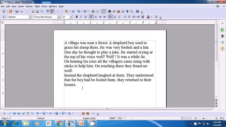Open Find & Replace binoculars
226x127 pixels.
coord(109,11)
